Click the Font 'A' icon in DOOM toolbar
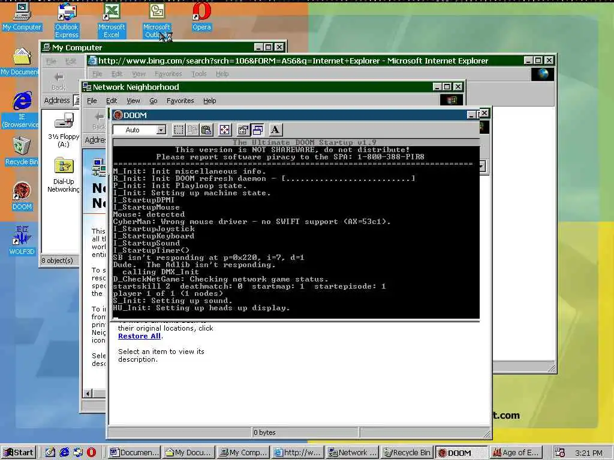This screenshot has width=614, height=460. tap(275, 130)
